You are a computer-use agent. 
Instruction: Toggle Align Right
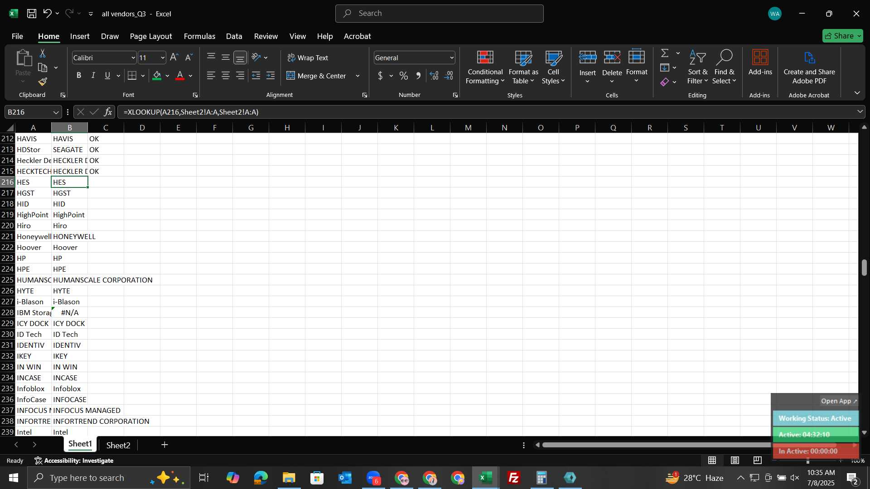click(240, 76)
